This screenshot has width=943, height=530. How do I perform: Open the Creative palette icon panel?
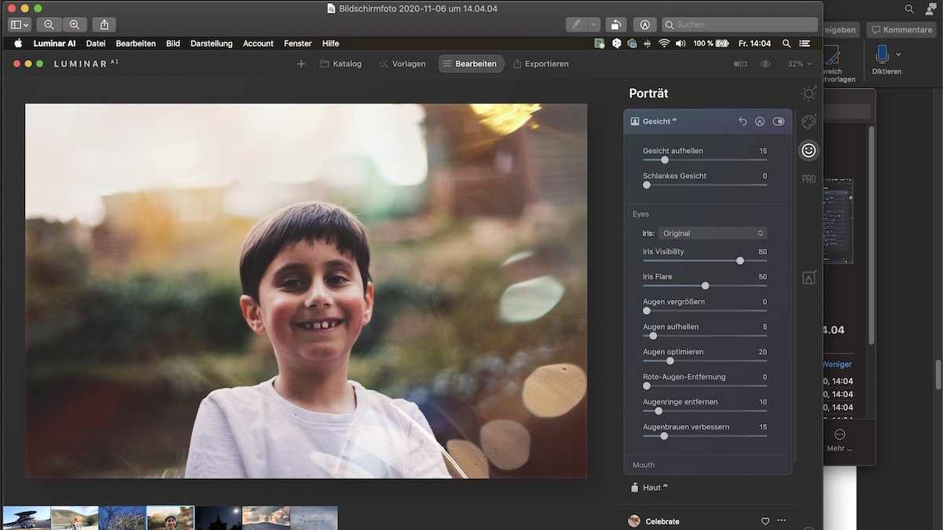[809, 122]
